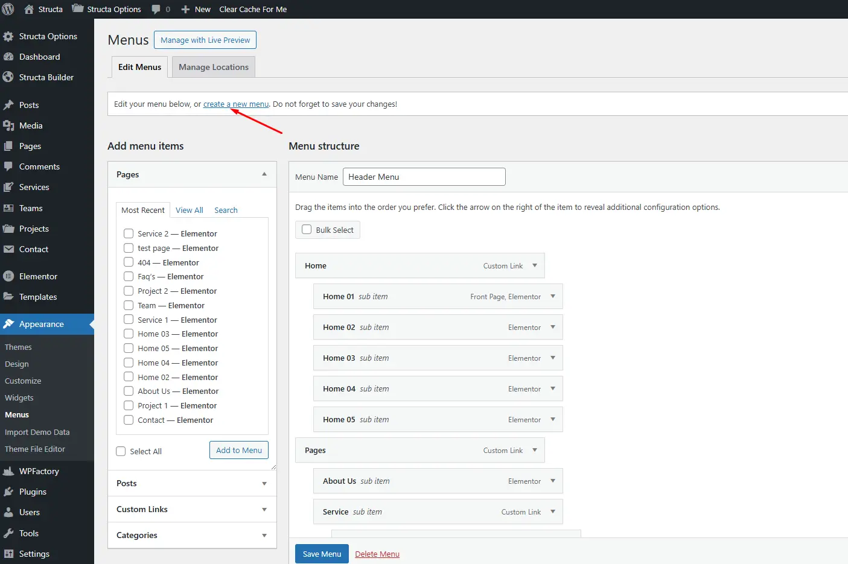Open the View All pages tab
Viewport: 848px width, 564px height.
(x=190, y=210)
